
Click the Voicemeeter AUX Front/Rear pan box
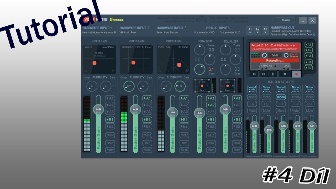(228, 86)
